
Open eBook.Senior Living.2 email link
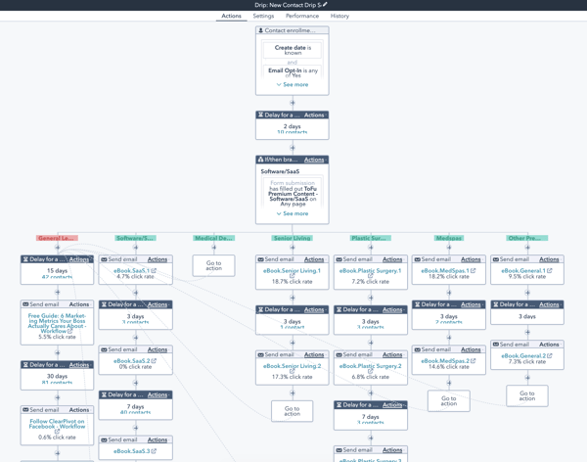tap(292, 368)
